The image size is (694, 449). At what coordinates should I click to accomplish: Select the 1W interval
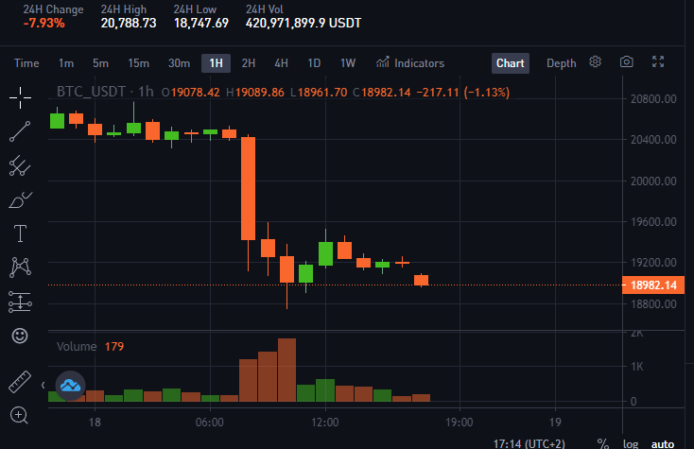pyautogui.click(x=348, y=63)
